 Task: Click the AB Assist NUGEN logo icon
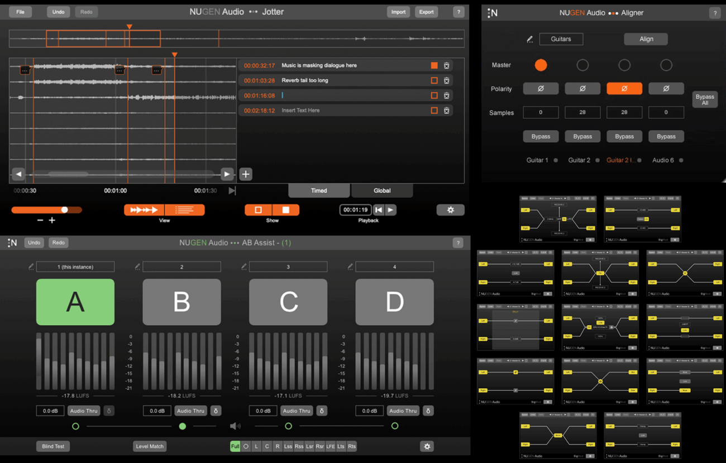point(12,243)
